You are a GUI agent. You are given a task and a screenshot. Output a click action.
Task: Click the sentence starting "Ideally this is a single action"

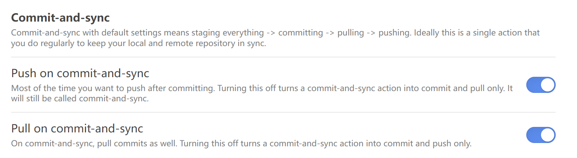click(x=477, y=33)
